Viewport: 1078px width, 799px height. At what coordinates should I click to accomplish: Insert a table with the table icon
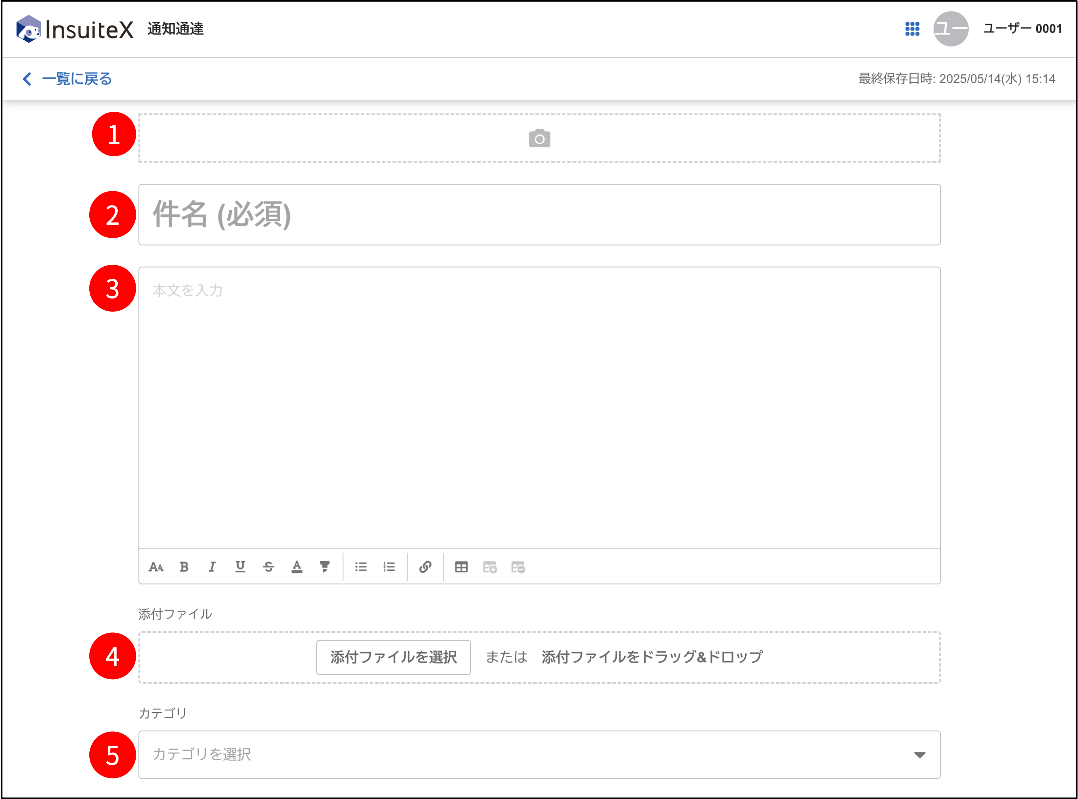click(461, 567)
